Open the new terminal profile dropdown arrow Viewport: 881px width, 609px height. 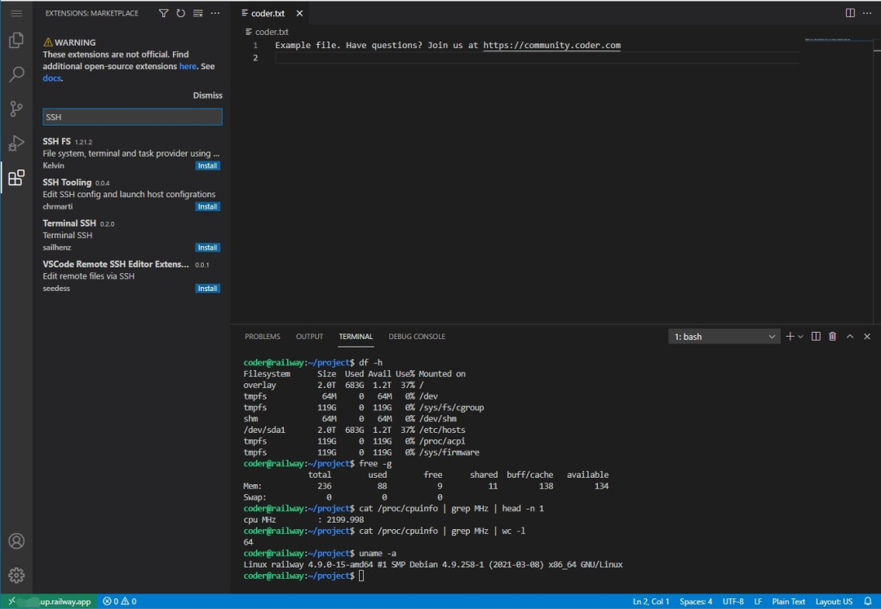click(799, 336)
